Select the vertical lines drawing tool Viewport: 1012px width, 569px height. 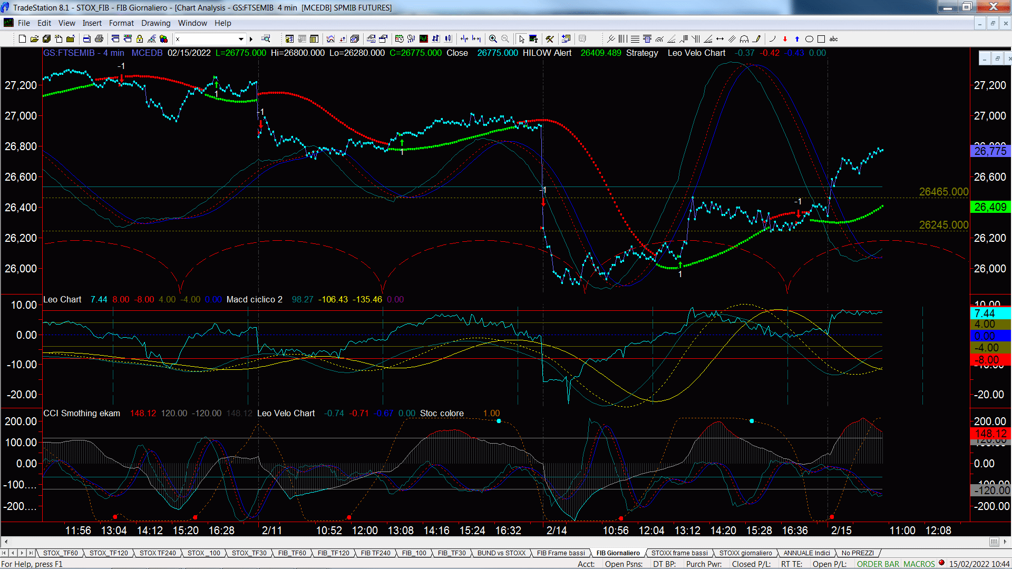click(x=622, y=39)
